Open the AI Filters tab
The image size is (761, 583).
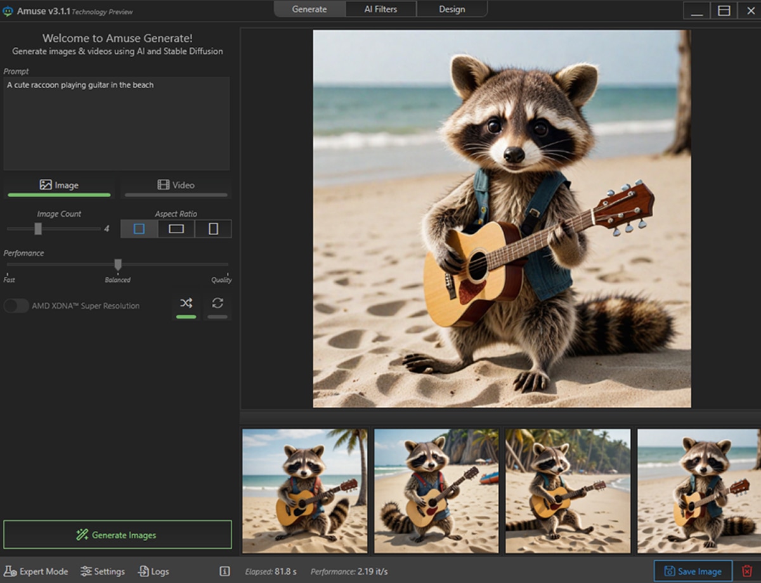[381, 9]
